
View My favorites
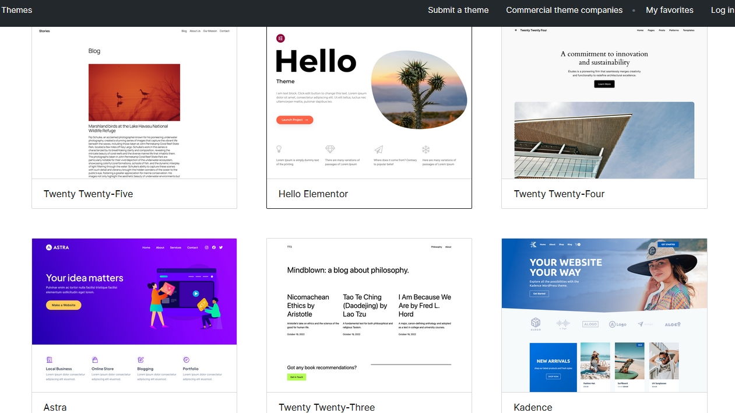click(669, 10)
